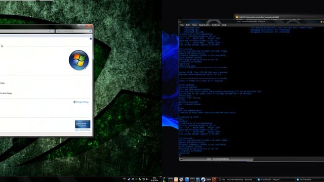Open the Edit menu in Konsole
Viewport: 324px width, 182px height.
click(188, 25)
